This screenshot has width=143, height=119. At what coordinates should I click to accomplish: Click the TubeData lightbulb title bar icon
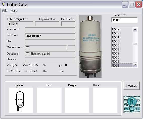3,4
